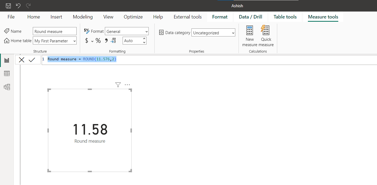Toggle the thousands separator

[x=106, y=40]
